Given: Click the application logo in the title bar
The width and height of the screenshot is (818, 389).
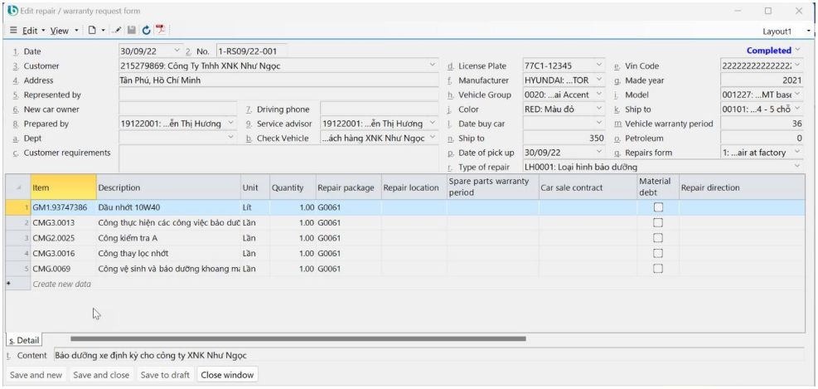Looking at the screenshot, I should coord(12,11).
